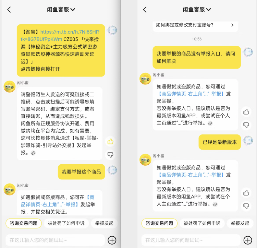Select 举报发起 chip in right chat
The image size is (257, 248).
point(240,223)
